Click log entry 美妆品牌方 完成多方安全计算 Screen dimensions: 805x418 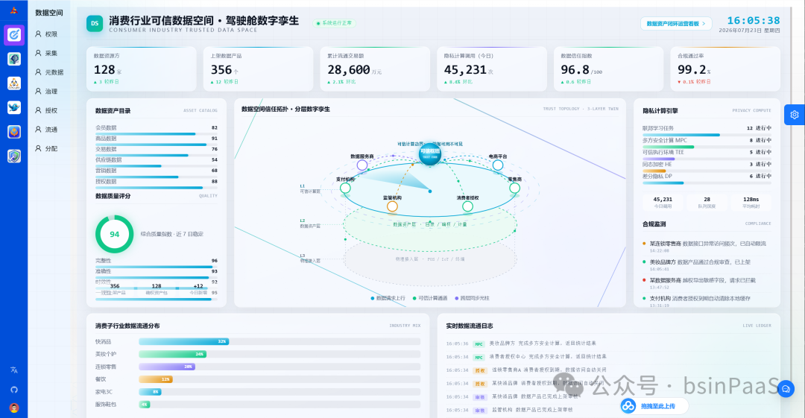tap(608, 343)
